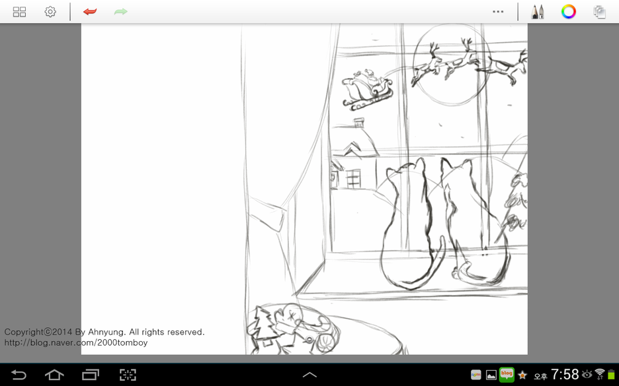619x386 pixels.
Task: Open the image gallery notification icon
Action: point(491,375)
